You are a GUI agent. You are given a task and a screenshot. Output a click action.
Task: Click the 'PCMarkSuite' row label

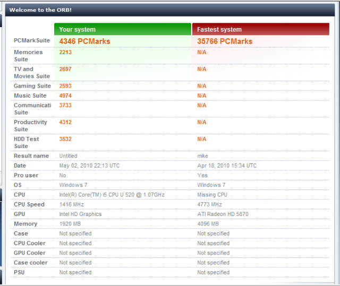(32, 40)
